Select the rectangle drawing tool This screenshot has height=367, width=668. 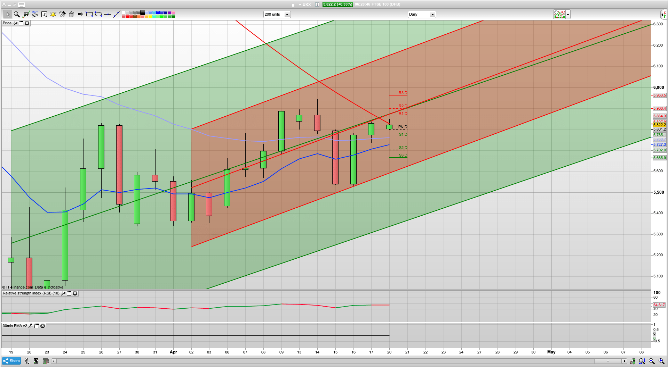pos(89,14)
